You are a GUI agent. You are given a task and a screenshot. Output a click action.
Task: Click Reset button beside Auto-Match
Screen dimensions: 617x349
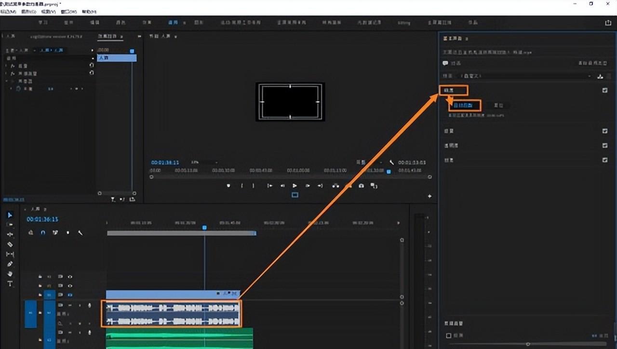[x=498, y=105]
